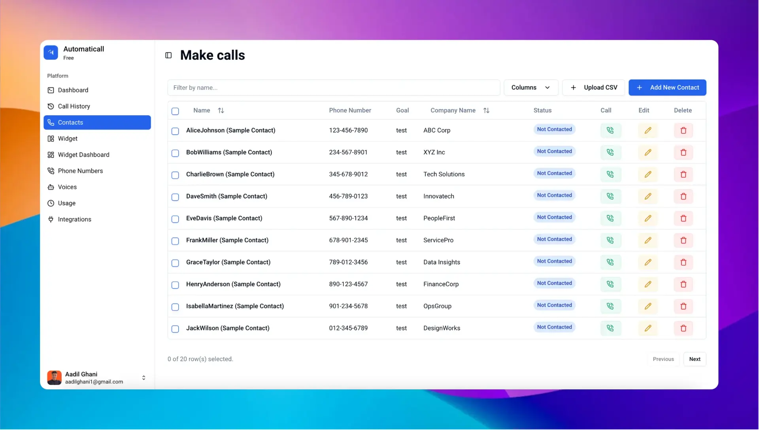Check the select-all checkbox in the header
Screen dimensions: 759x430
pos(175,111)
